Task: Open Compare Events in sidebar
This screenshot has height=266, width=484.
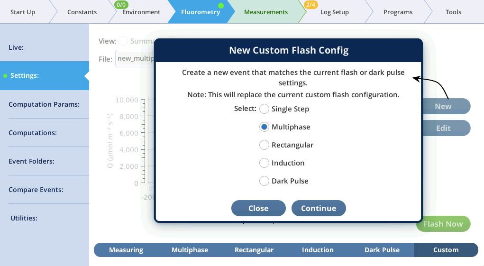Action: [45, 190]
